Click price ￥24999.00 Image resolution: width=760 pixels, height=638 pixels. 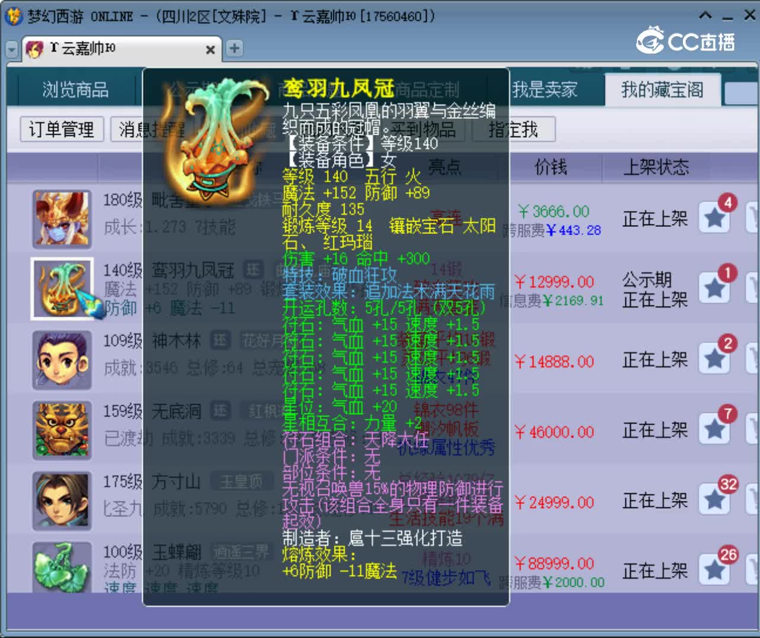coord(554,503)
